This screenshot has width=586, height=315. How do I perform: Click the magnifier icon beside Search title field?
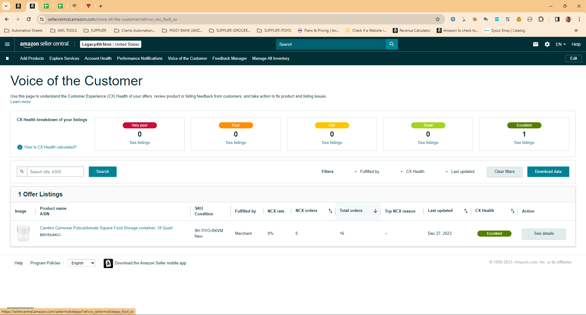coord(22,172)
